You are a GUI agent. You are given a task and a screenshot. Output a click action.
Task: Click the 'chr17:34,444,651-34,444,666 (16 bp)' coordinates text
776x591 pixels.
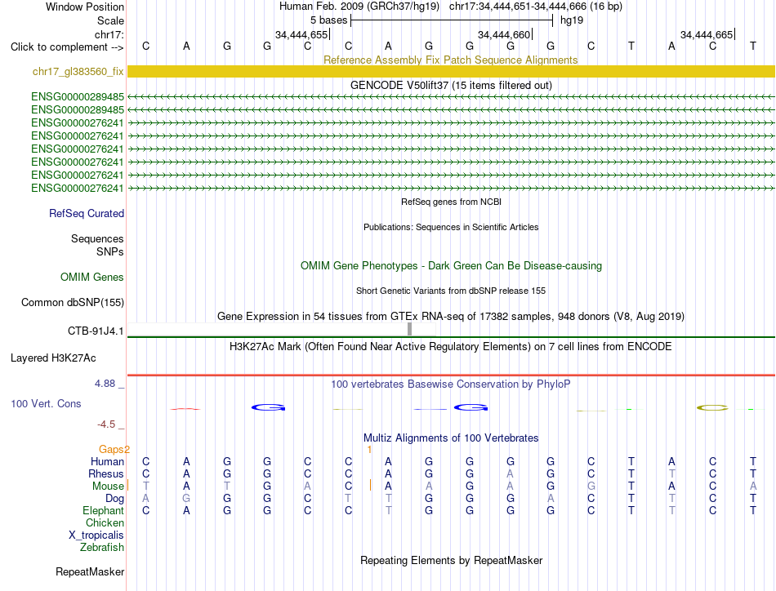click(x=536, y=7)
